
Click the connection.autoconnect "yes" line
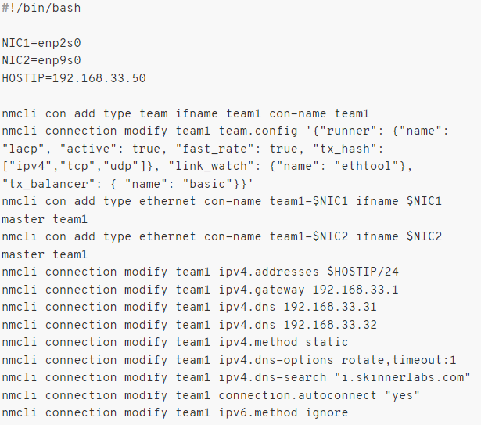(210, 395)
